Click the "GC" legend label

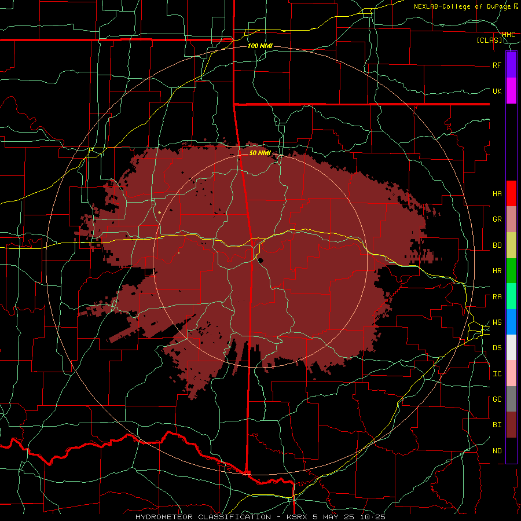497,399
